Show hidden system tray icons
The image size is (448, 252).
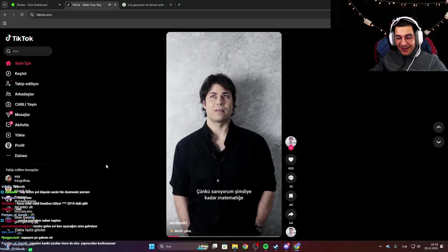click(380, 246)
